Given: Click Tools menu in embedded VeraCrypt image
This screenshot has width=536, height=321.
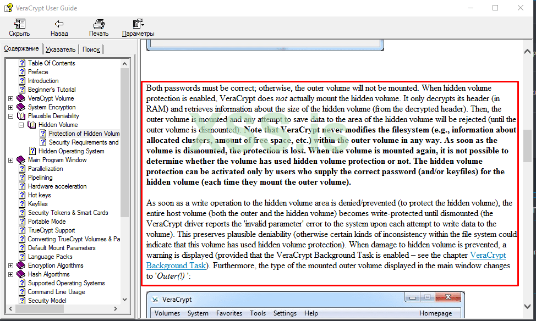Looking at the screenshot, I should 258,313.
